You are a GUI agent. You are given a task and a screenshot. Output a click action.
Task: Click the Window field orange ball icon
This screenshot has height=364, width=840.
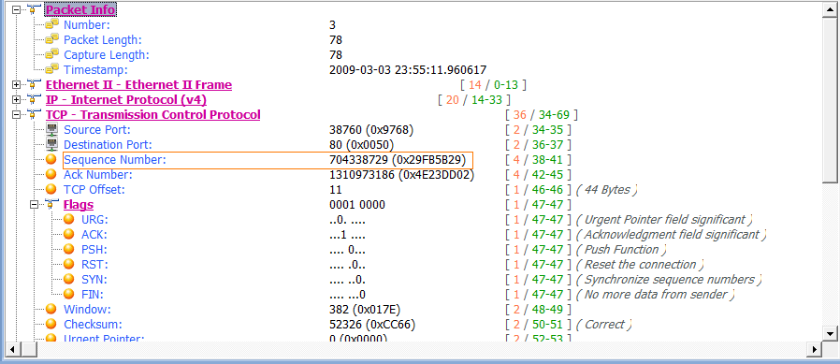[51, 310]
